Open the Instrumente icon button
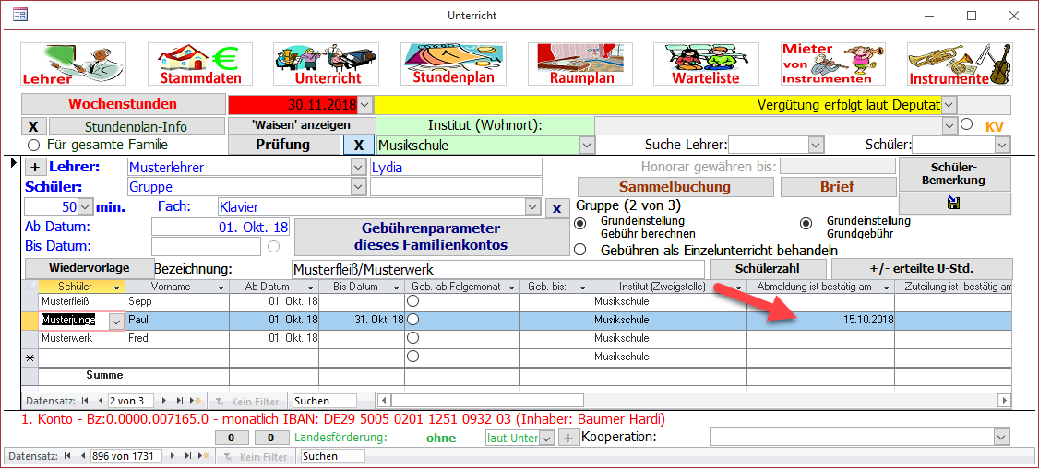 pos(960,64)
